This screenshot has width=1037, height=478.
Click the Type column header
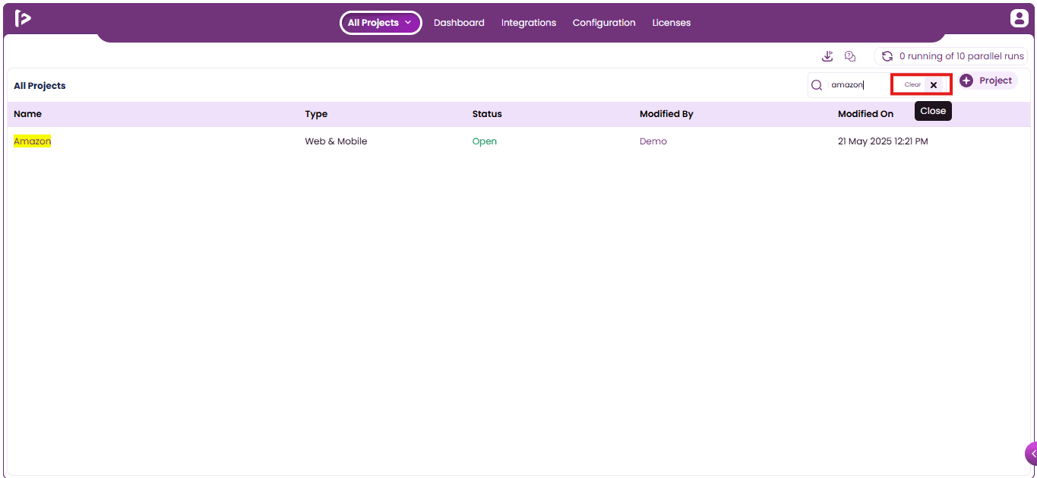pyautogui.click(x=316, y=114)
